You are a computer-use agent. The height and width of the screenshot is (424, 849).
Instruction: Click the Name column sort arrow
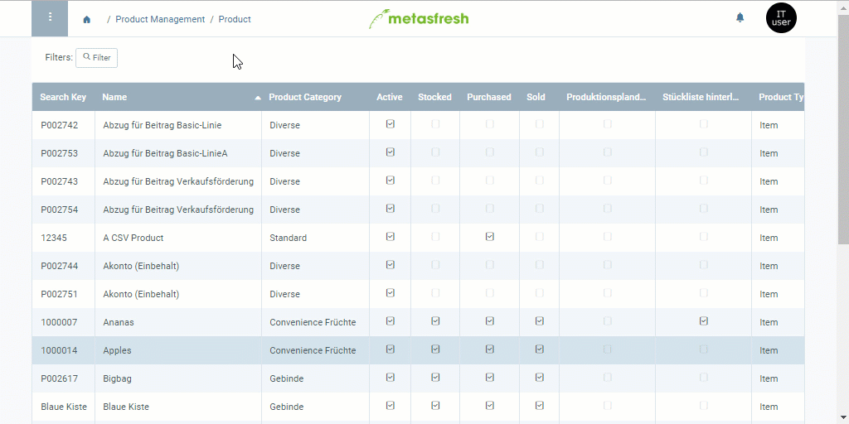pos(258,98)
